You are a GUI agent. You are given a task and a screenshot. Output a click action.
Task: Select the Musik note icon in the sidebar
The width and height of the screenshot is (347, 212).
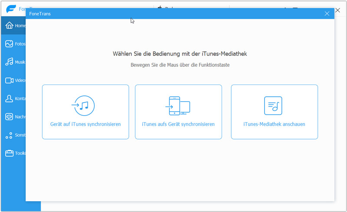coord(9,62)
